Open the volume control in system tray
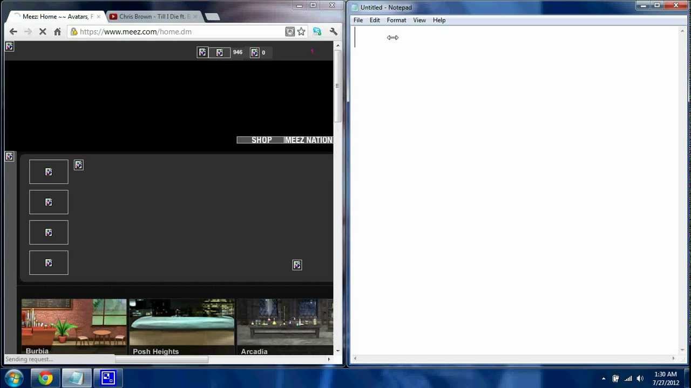 coord(640,378)
